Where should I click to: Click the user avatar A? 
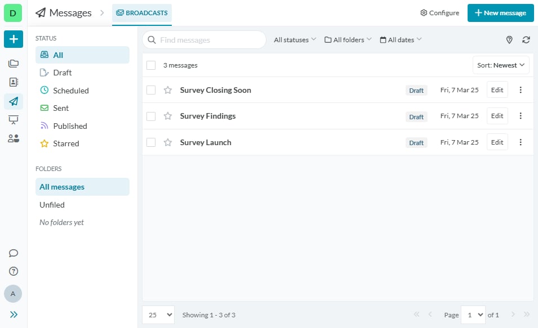13,294
